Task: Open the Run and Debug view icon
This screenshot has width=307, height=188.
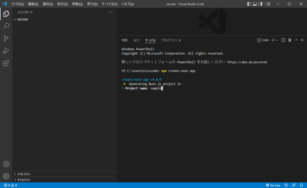Action: click(x=6, y=51)
